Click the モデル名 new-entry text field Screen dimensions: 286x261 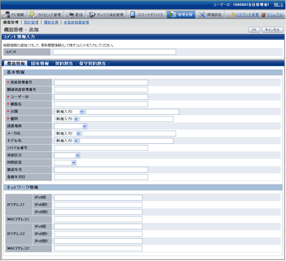126,141
